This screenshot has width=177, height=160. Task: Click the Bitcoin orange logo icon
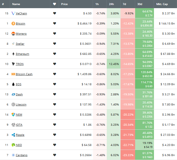tap(13, 24)
